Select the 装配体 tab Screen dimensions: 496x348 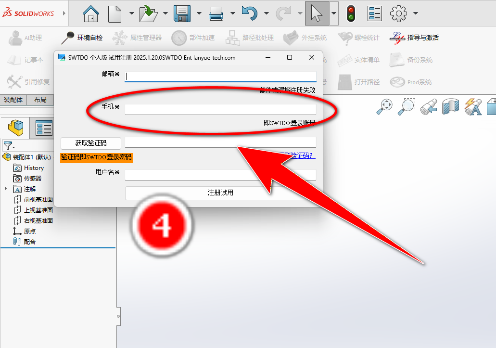point(13,100)
